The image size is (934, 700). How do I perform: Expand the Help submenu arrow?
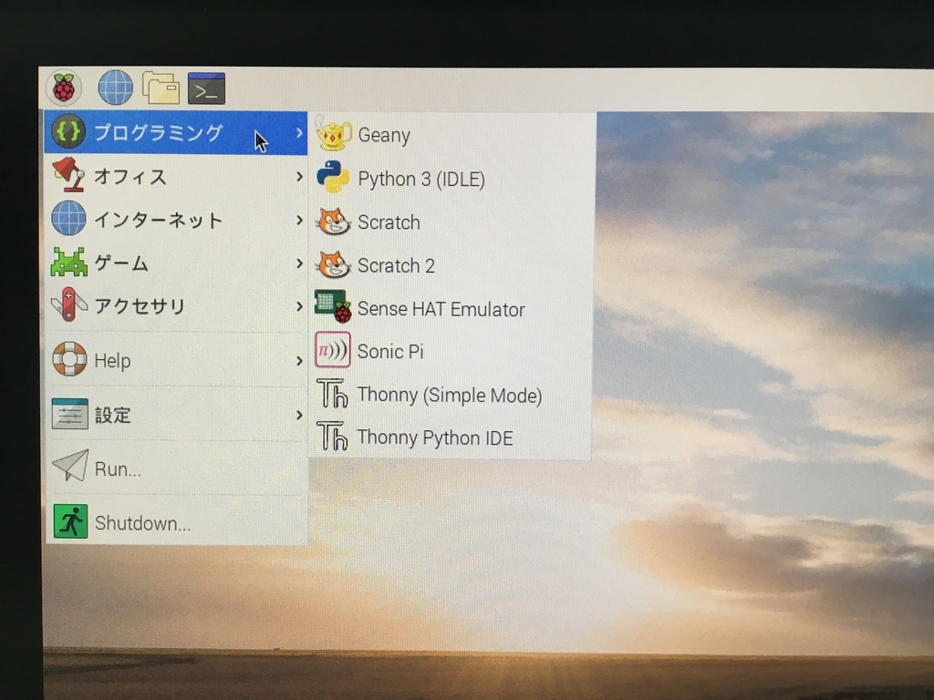(299, 361)
